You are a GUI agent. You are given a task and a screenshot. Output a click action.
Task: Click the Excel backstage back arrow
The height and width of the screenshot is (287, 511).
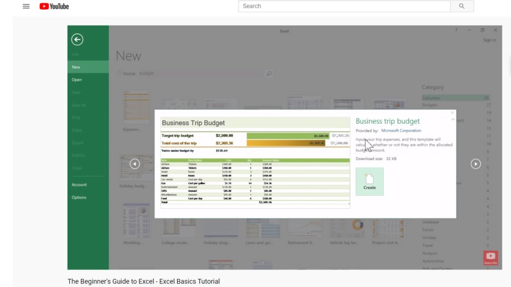point(77,40)
